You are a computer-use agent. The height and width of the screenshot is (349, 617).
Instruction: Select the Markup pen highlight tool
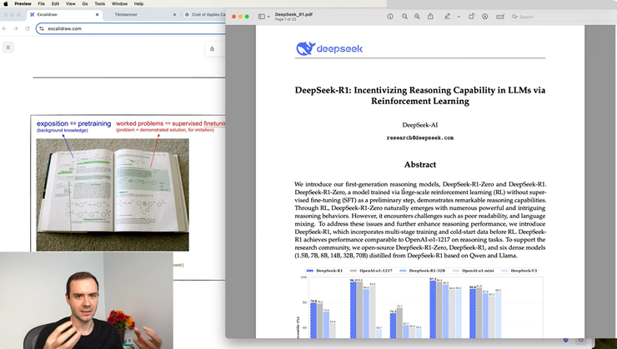tap(448, 17)
